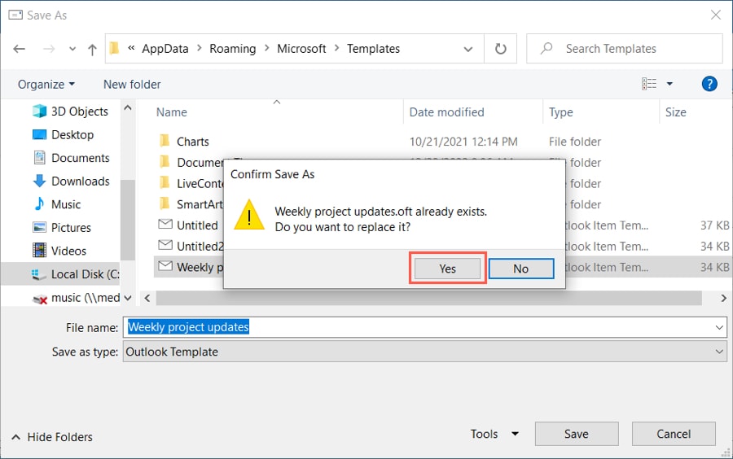The image size is (733, 459).
Task: Click Microsoft in the address path
Action: [x=301, y=49]
